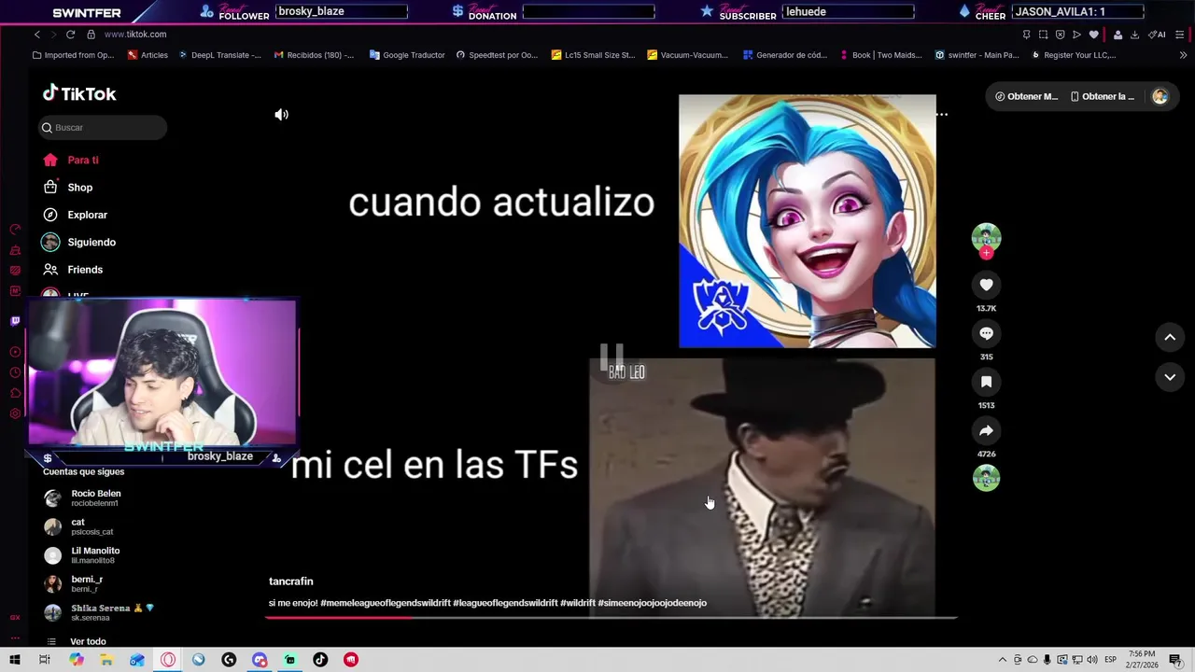Open the Speedtest por Oo... bookmark
This screenshot has width=1195, height=672.
coord(497,55)
